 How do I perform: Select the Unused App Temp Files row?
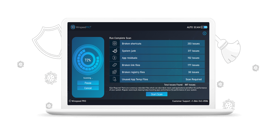157,79
